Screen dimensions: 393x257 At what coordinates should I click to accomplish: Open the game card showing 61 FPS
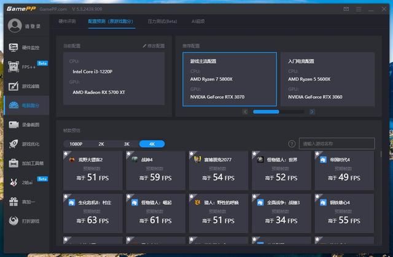[x=155, y=213]
